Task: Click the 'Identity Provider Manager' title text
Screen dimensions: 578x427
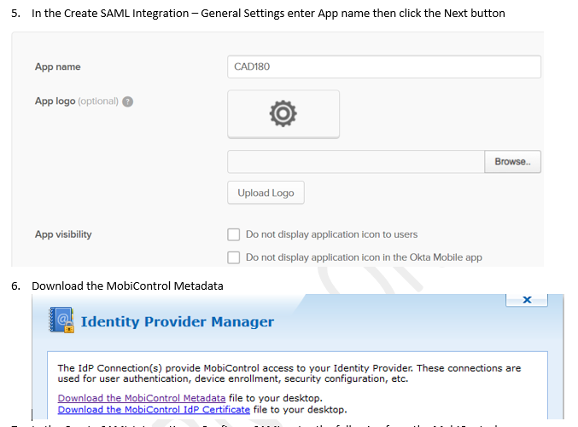Action: pos(177,321)
